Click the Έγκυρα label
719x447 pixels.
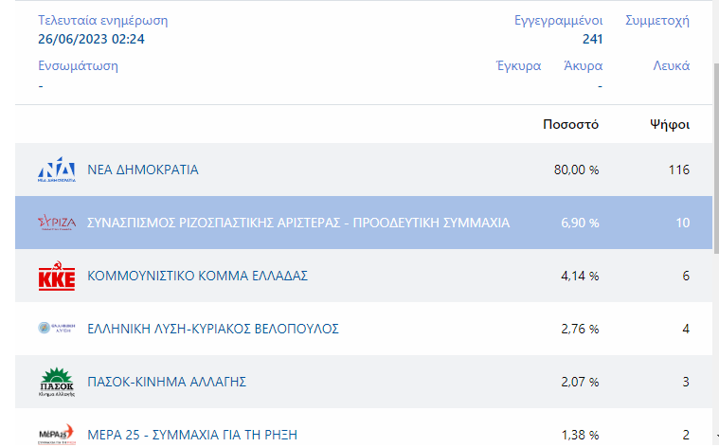pos(518,66)
